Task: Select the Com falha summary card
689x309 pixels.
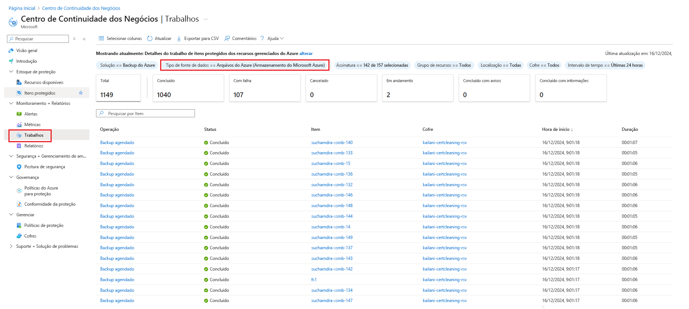Action: tap(265, 88)
